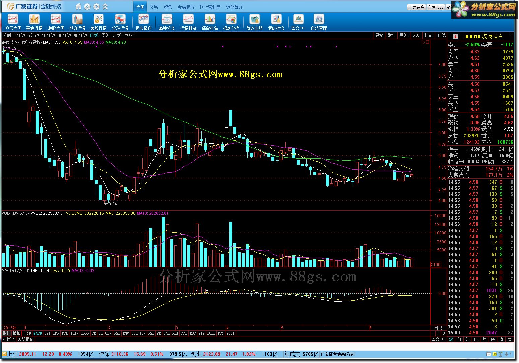Screen dimensions: 519x363
Task: Click the double up-chevron icon in title bar
Action: (x=105, y=7)
